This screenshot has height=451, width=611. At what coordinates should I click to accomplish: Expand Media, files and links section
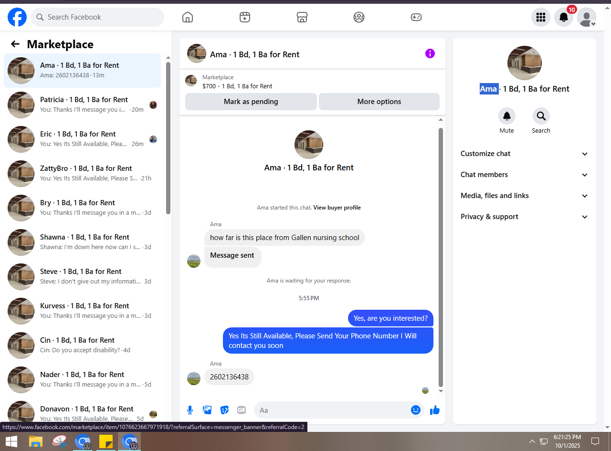(x=525, y=196)
